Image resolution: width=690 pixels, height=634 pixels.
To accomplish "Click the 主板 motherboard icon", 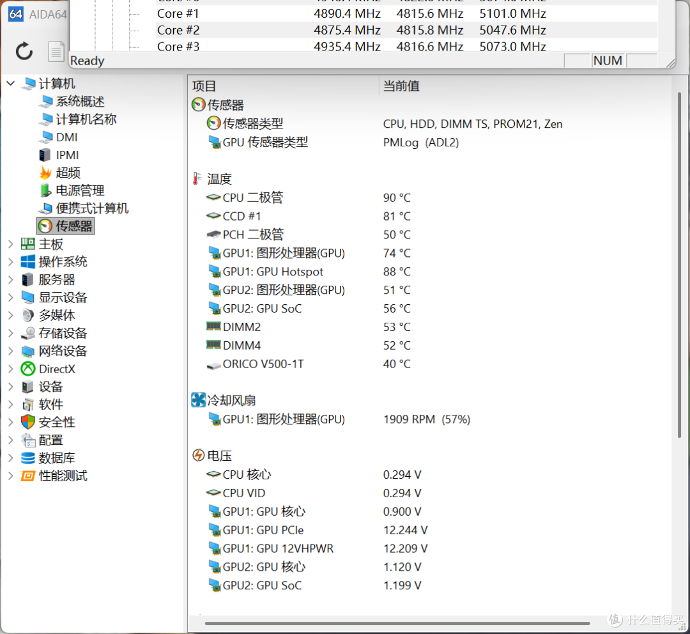I will [x=27, y=244].
